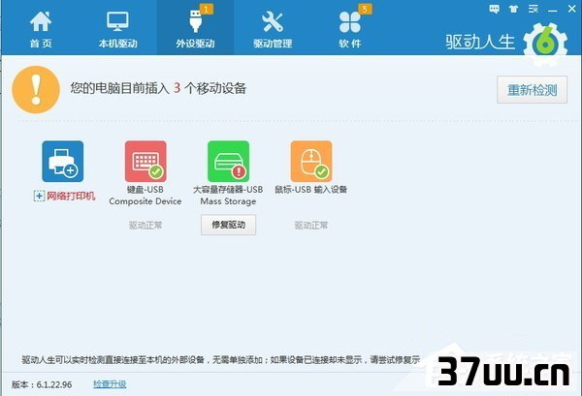This screenshot has height=396, width=582.
Task: Select the 外设驱动 tab
Action: pos(195,28)
